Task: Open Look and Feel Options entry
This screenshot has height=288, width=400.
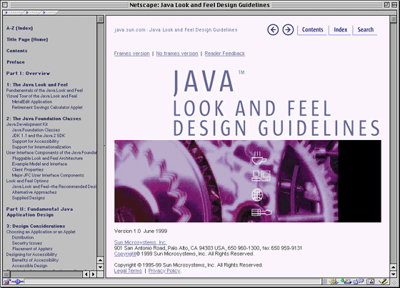Action: coord(27,181)
